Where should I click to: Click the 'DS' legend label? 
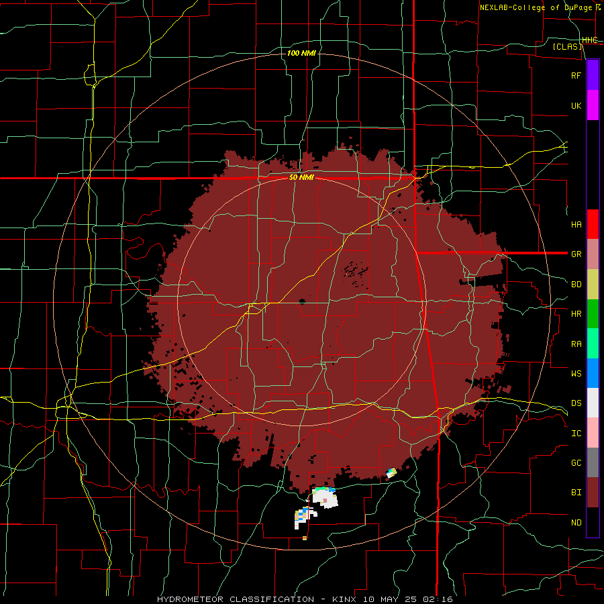coord(576,403)
